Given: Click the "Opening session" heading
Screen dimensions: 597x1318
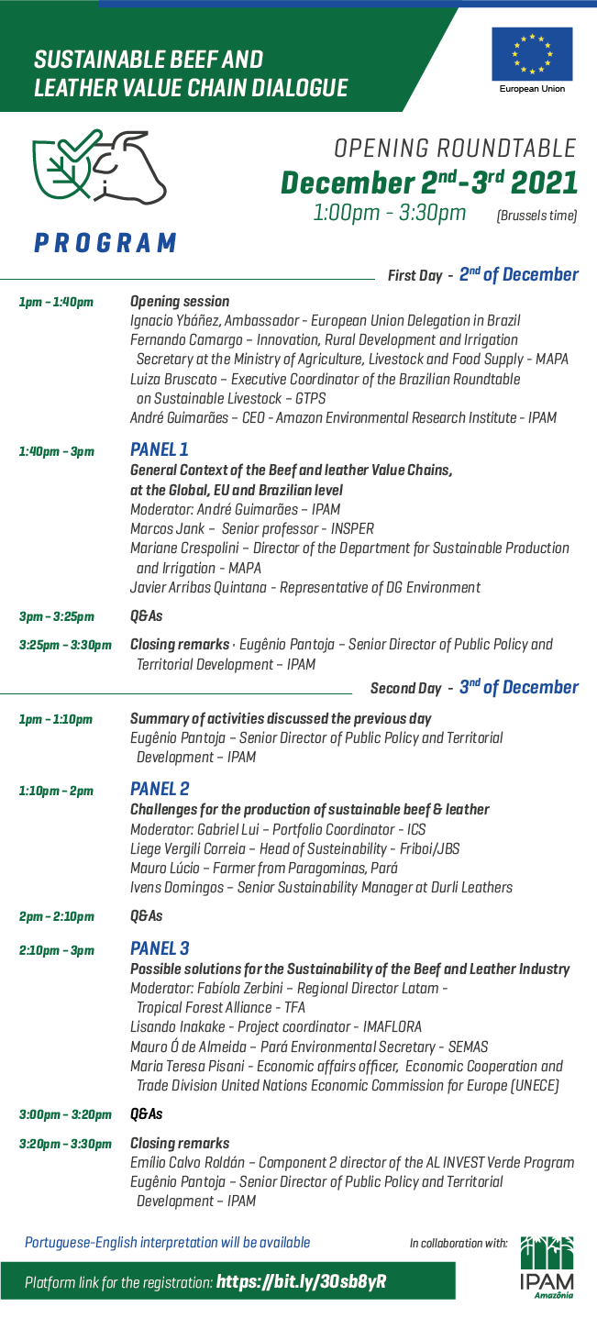Looking at the screenshot, I should coord(180,301).
